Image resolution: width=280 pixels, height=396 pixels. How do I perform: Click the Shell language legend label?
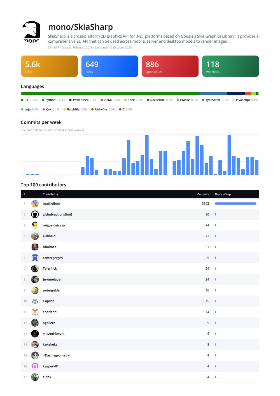[131, 100]
